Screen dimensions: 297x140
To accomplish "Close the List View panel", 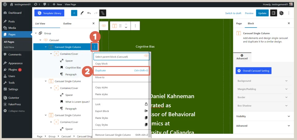I will tap(94, 24).
